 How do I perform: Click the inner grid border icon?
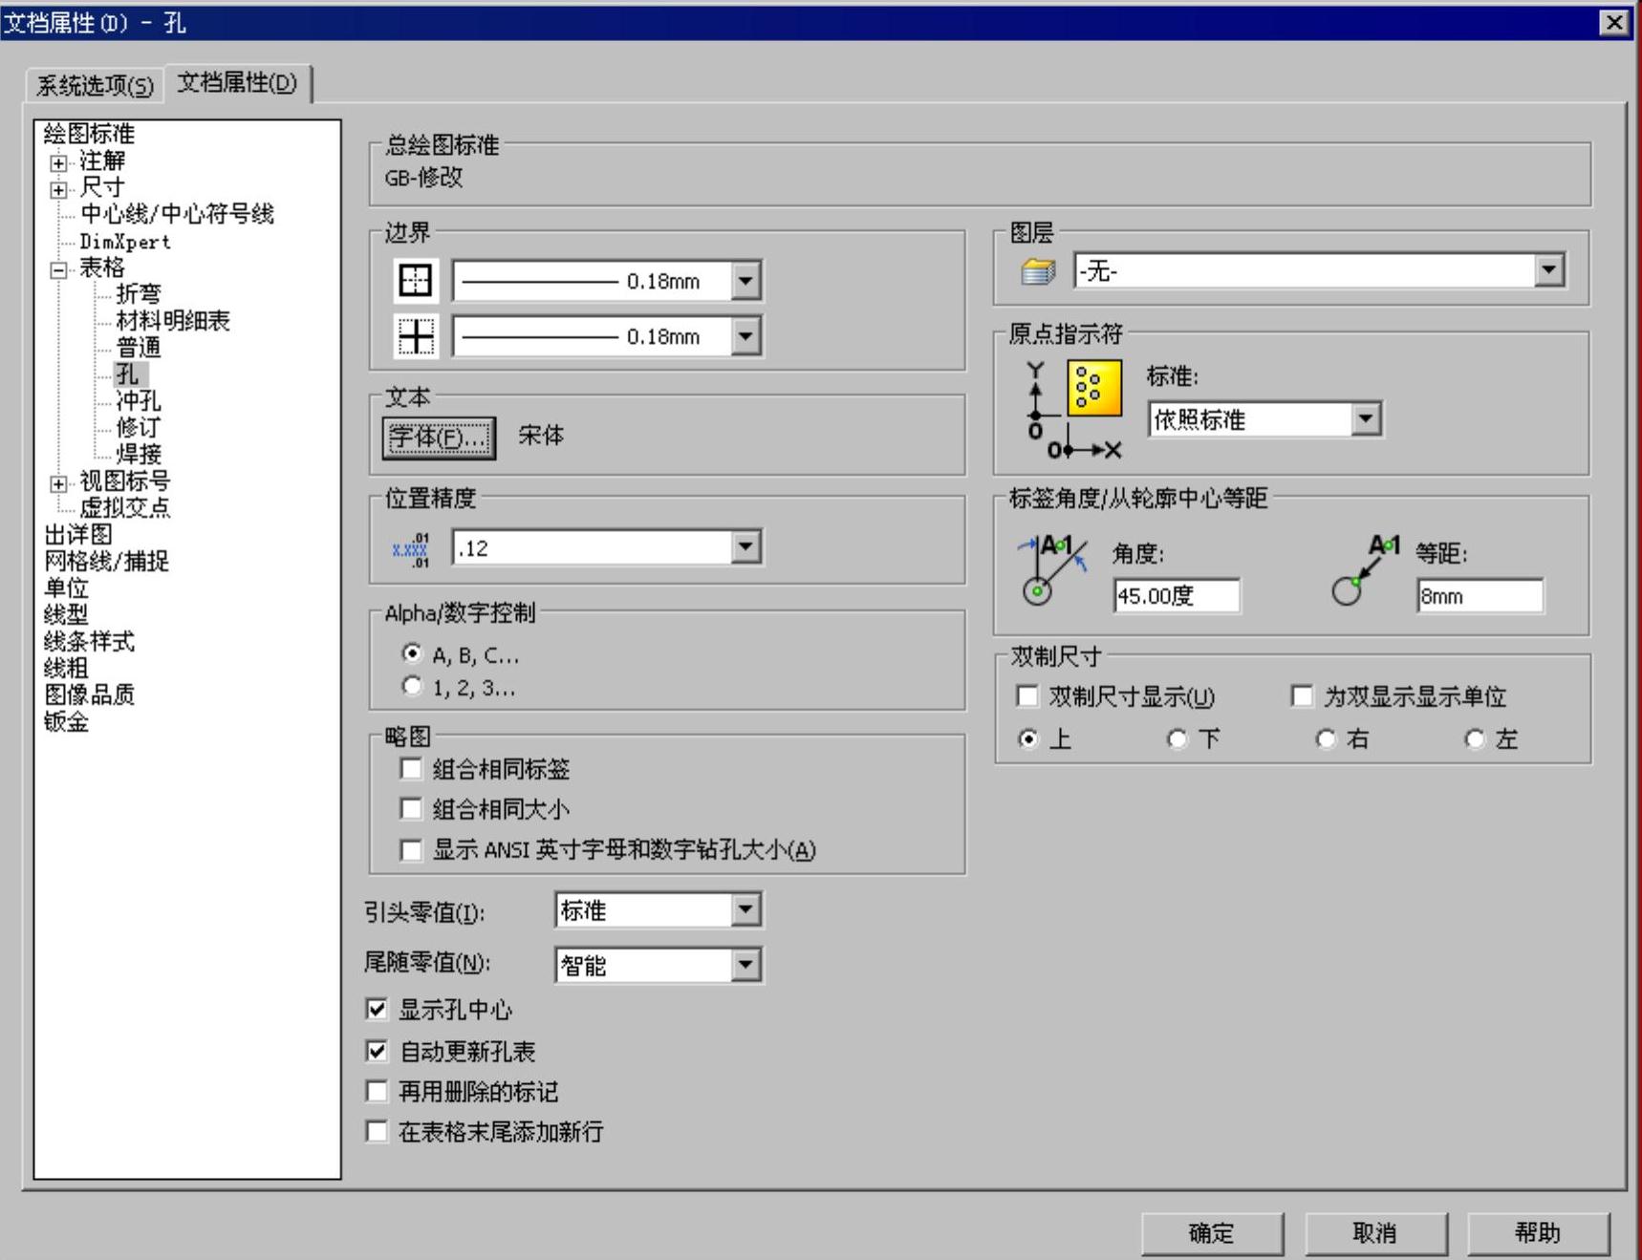point(415,336)
